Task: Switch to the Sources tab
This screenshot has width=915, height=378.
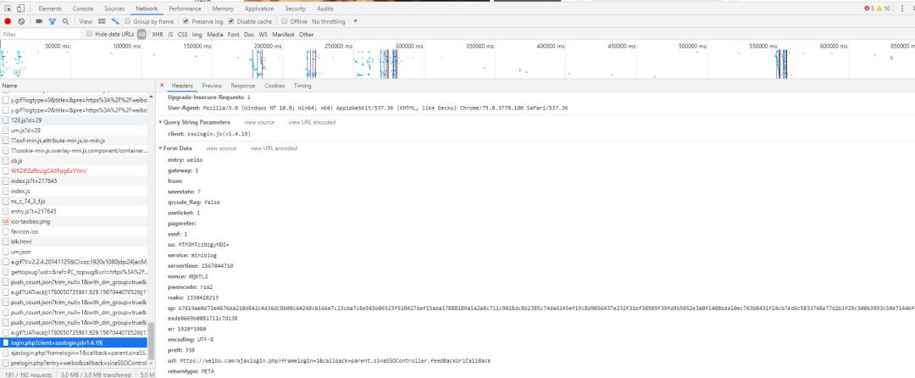Action: point(114,8)
